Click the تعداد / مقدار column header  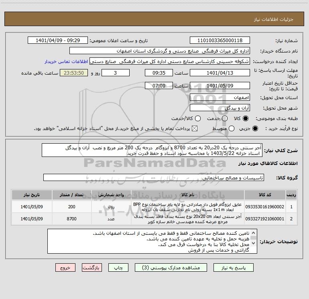click(71, 195)
